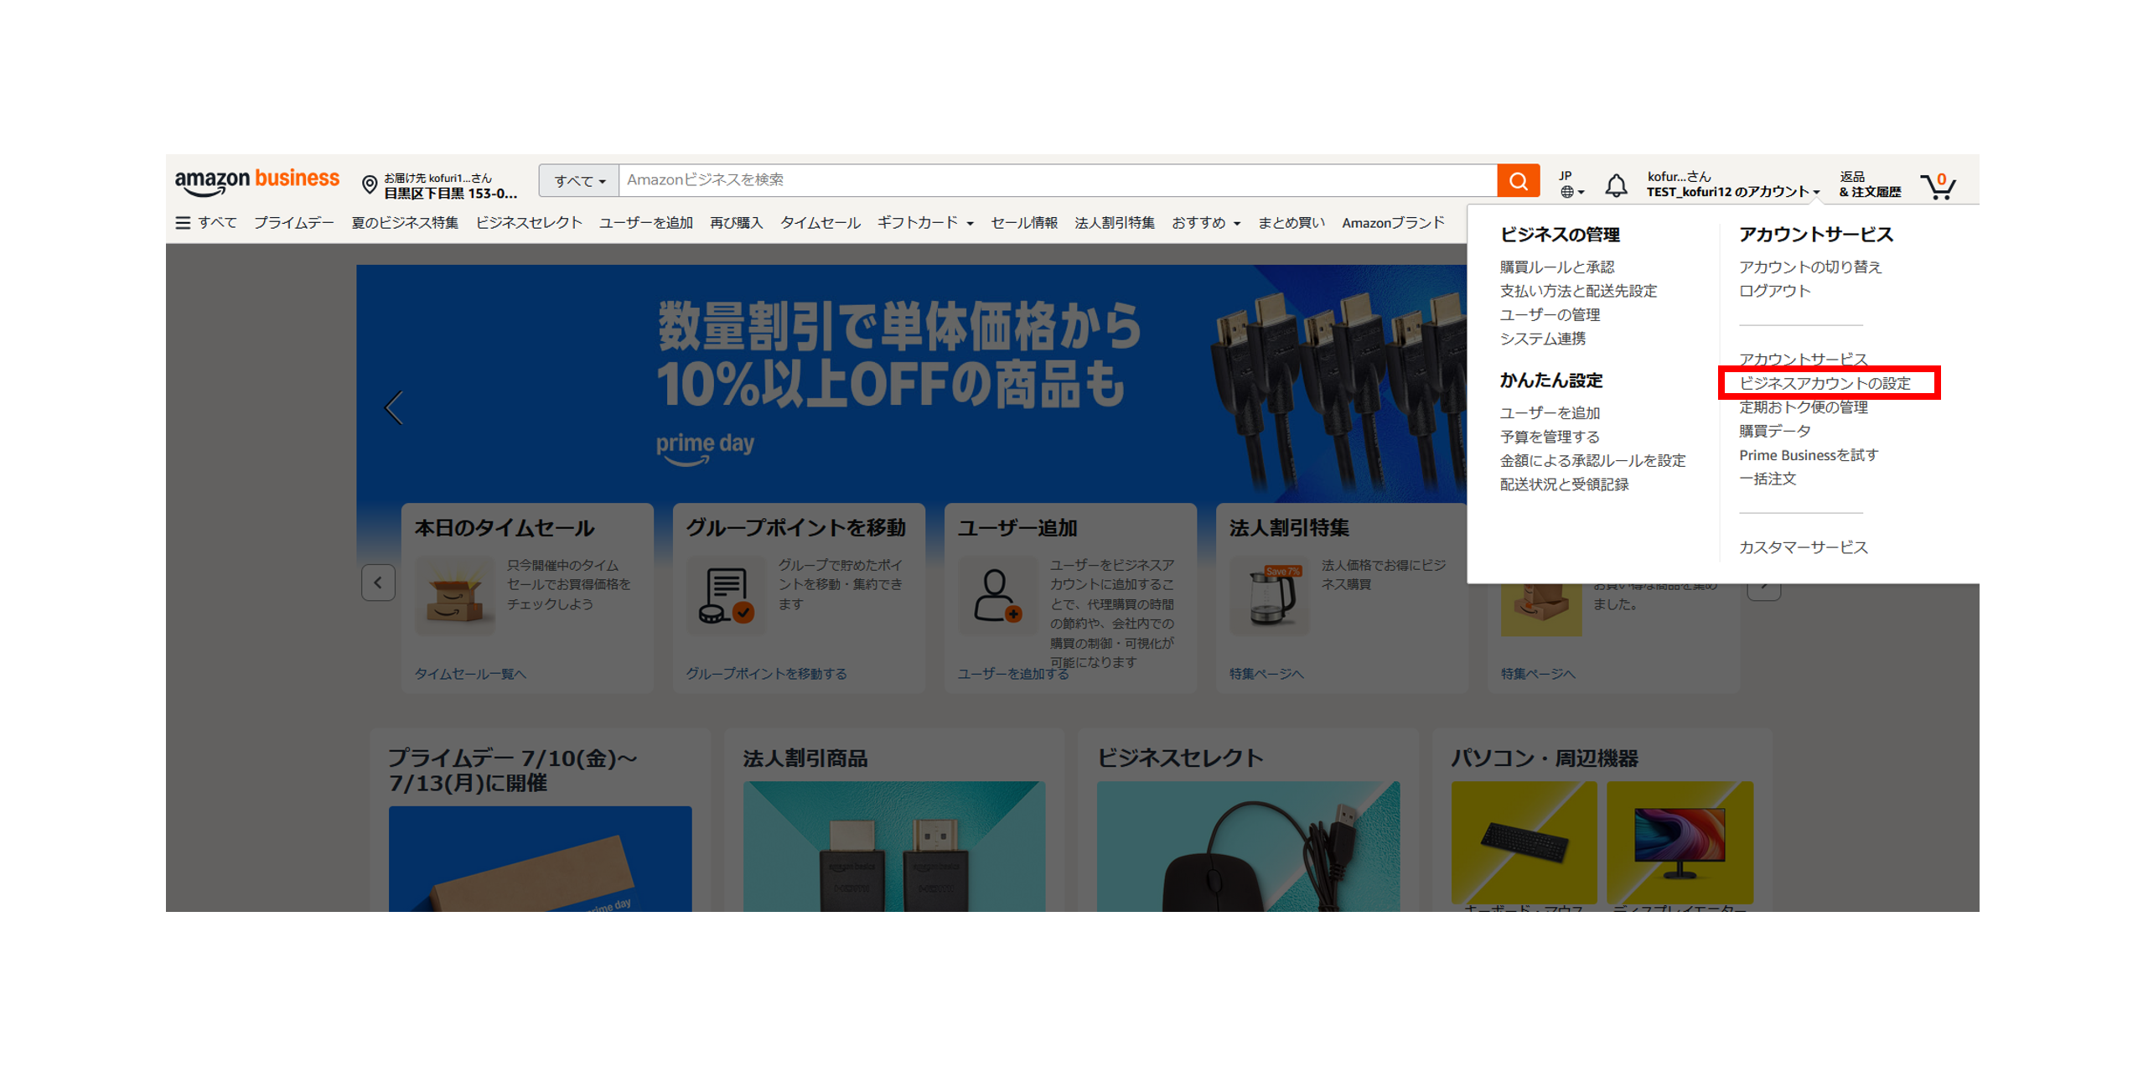The image size is (2143, 1072).
Task: Select ビジネスセレクト in the nav bar
Action: click(x=529, y=222)
